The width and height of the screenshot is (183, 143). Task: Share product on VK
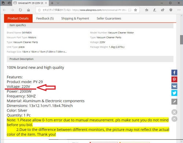(174, 86)
